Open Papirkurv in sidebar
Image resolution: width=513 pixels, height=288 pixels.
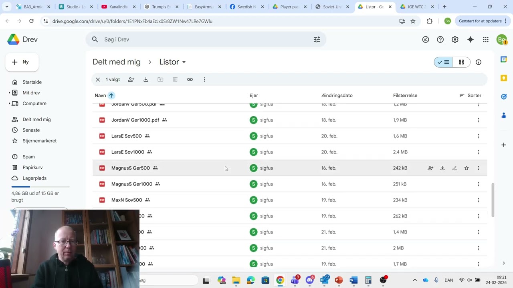click(32, 168)
